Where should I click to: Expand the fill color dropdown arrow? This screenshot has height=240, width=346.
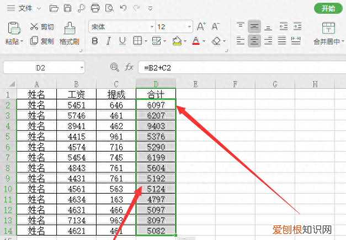pos(185,41)
